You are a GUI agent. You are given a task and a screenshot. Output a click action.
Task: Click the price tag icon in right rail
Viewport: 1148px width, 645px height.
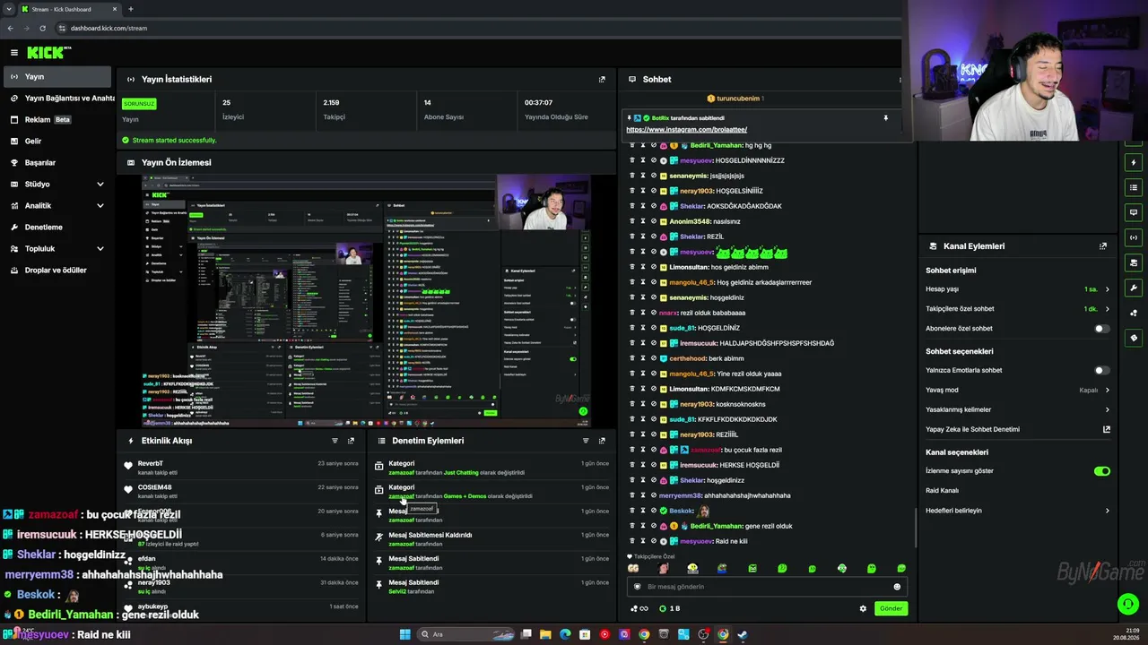click(1134, 339)
